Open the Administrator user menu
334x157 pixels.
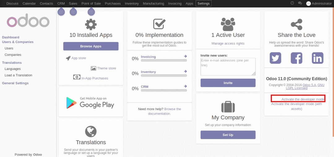(x=319, y=3)
